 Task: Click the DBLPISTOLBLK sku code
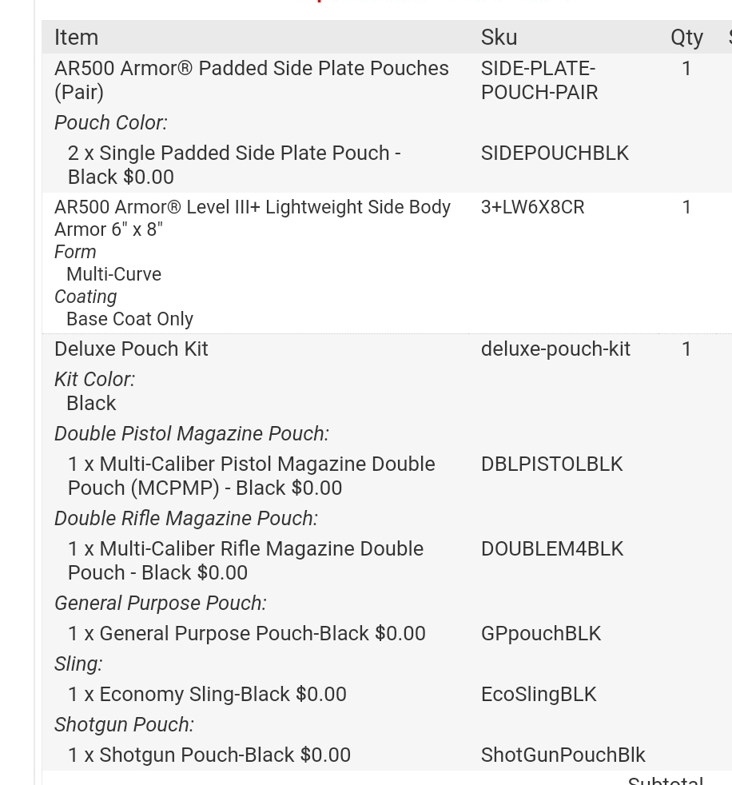tap(551, 464)
